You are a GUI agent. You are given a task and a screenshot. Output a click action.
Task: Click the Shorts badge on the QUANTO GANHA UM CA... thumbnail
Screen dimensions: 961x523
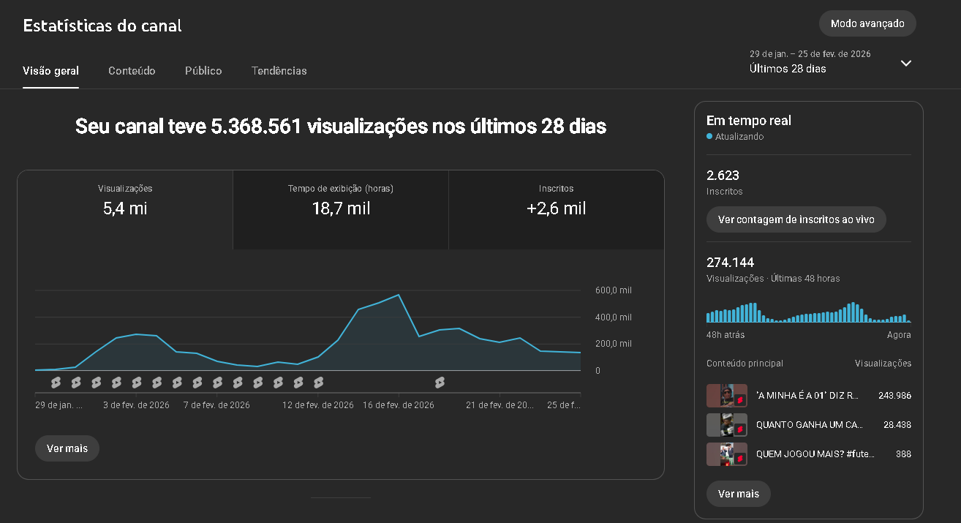pyautogui.click(x=740, y=429)
